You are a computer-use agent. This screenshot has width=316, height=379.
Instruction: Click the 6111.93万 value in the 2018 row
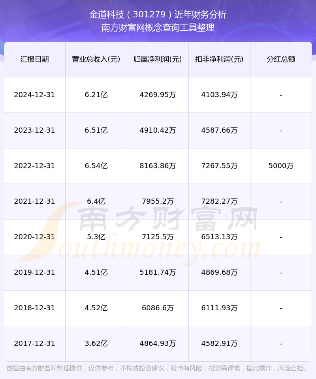point(219,308)
